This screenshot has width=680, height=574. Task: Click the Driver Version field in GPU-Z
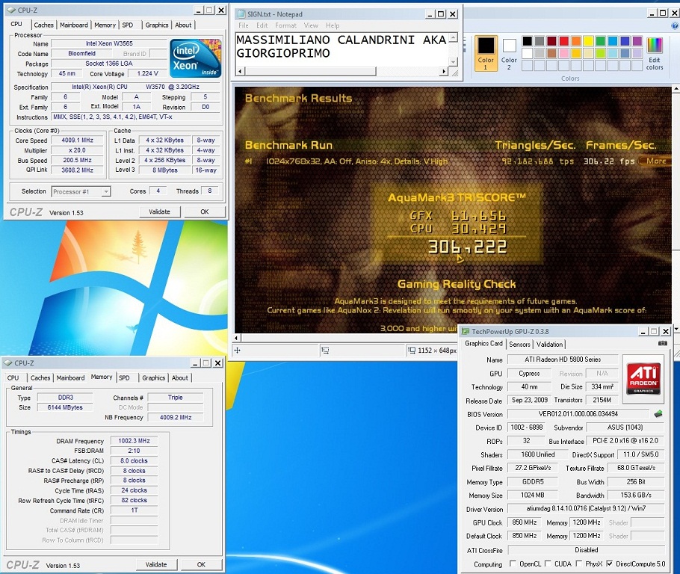pos(586,508)
